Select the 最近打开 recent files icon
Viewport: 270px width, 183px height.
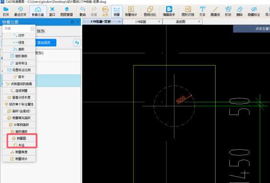(20, 11)
